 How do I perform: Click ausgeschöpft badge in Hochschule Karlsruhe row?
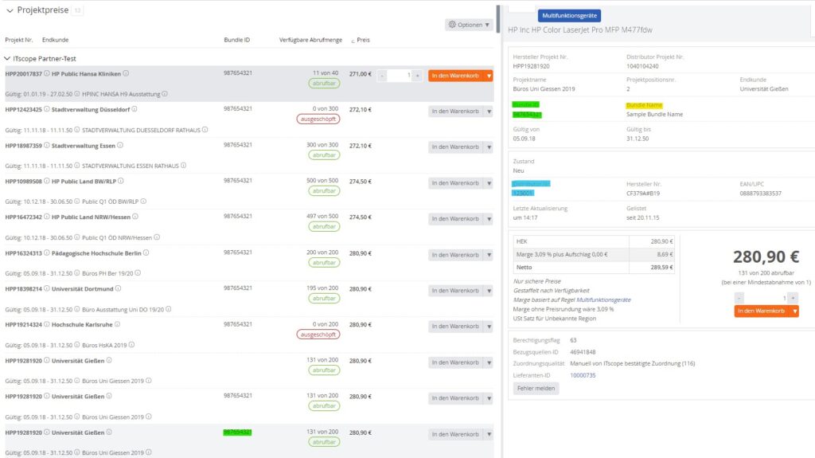point(318,335)
